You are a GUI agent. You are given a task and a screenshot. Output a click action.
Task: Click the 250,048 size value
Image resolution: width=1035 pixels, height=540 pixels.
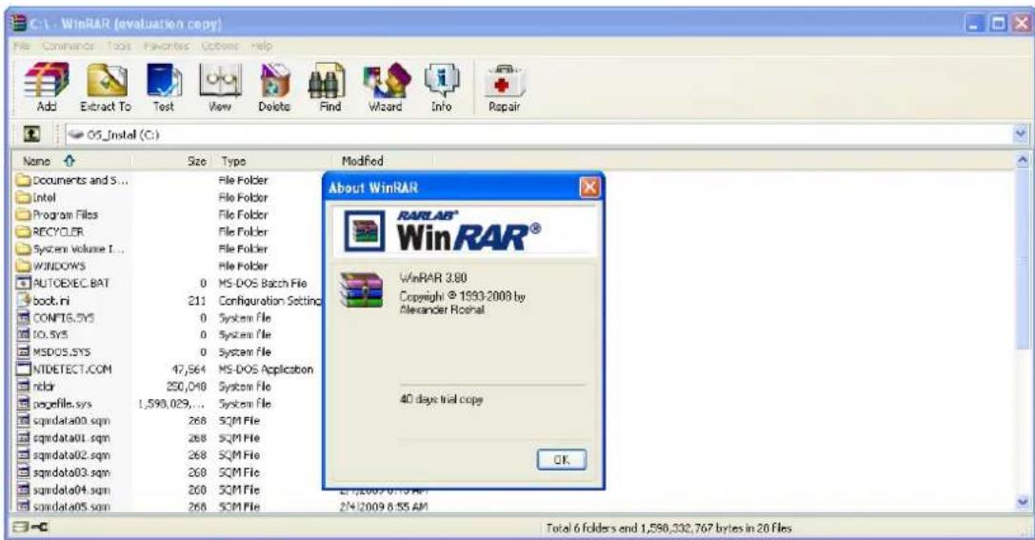click(x=186, y=386)
